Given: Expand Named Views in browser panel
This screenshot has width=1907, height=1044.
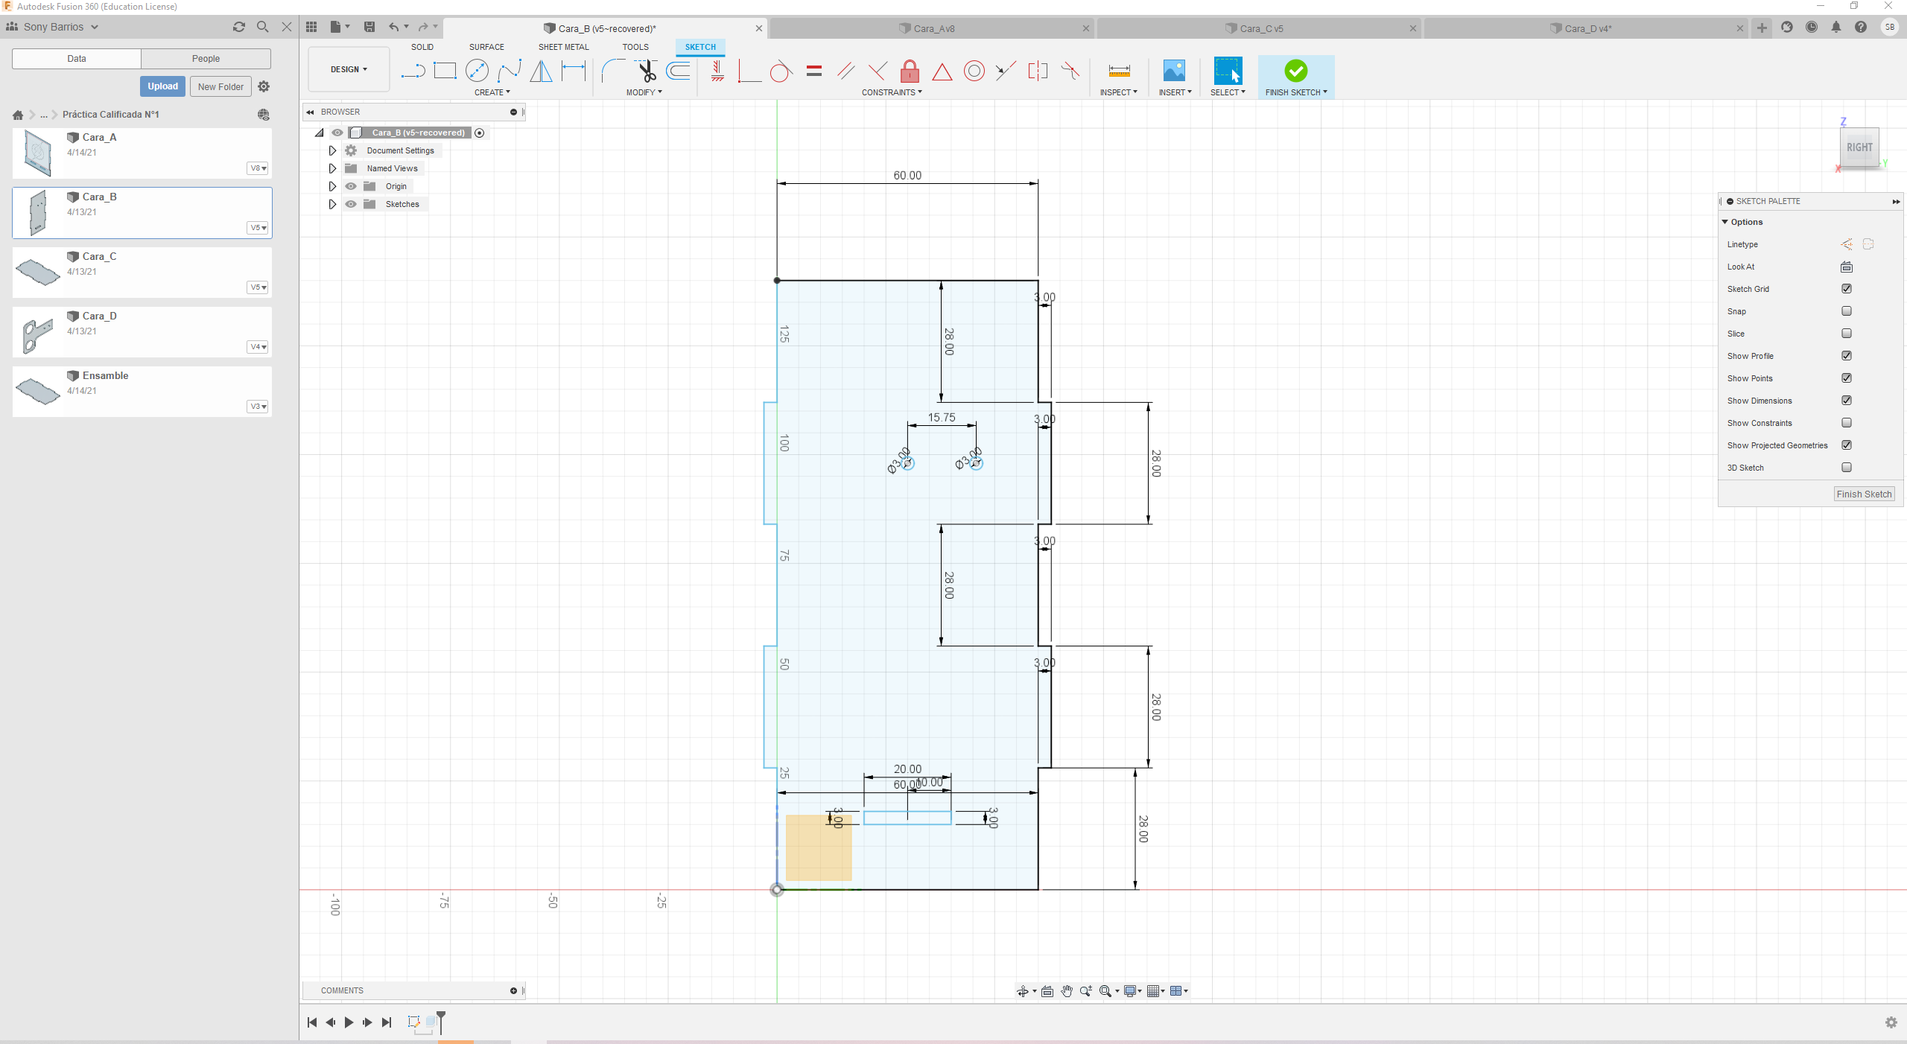Looking at the screenshot, I should click(331, 168).
